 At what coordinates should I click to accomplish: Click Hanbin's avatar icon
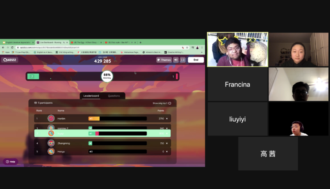click(51, 118)
